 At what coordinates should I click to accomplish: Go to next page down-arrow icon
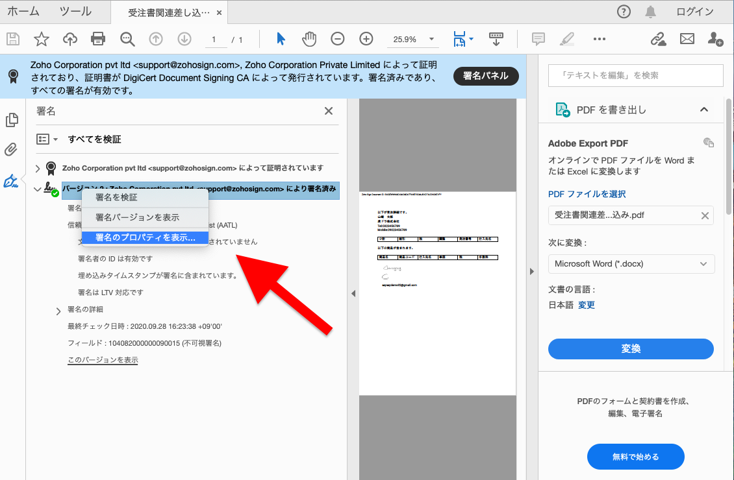(x=184, y=39)
